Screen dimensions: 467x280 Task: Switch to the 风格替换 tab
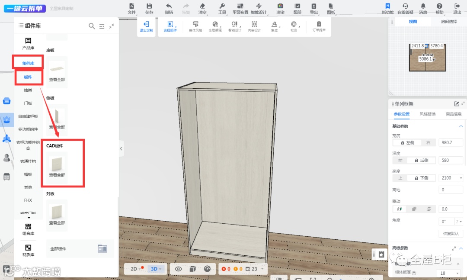428,114
